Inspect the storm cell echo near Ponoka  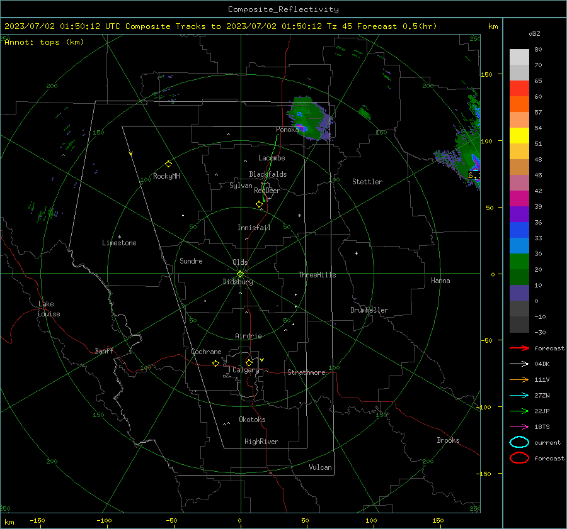pos(309,118)
